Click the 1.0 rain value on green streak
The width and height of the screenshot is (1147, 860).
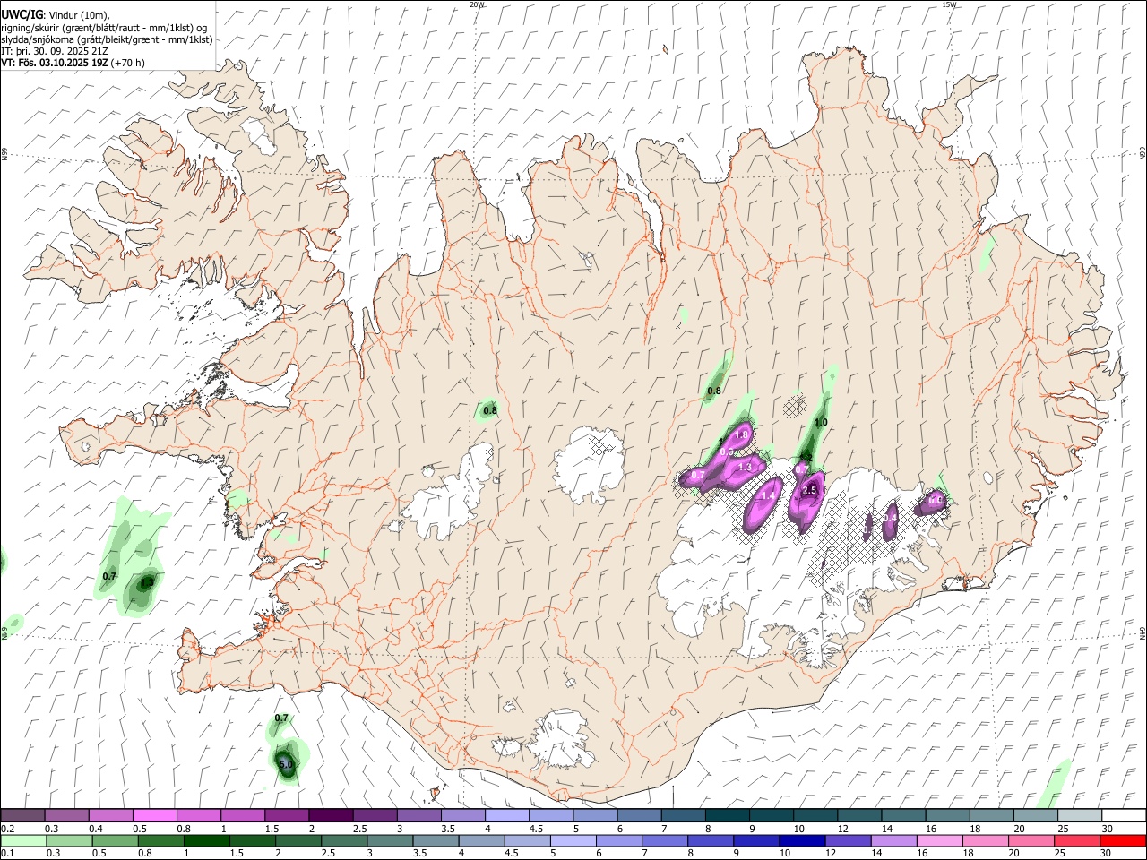coord(821,422)
